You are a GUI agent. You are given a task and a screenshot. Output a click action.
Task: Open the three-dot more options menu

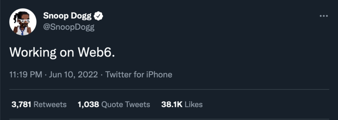coord(323,16)
